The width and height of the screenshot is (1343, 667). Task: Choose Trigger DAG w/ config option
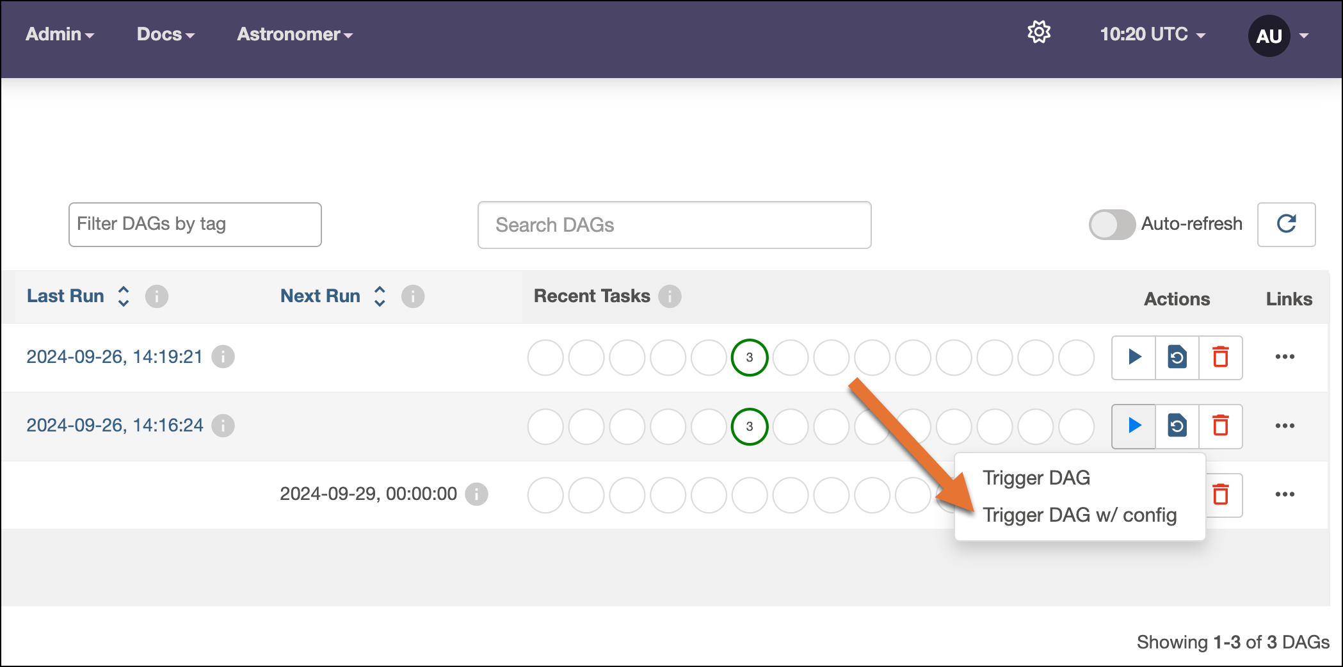[x=1079, y=515]
